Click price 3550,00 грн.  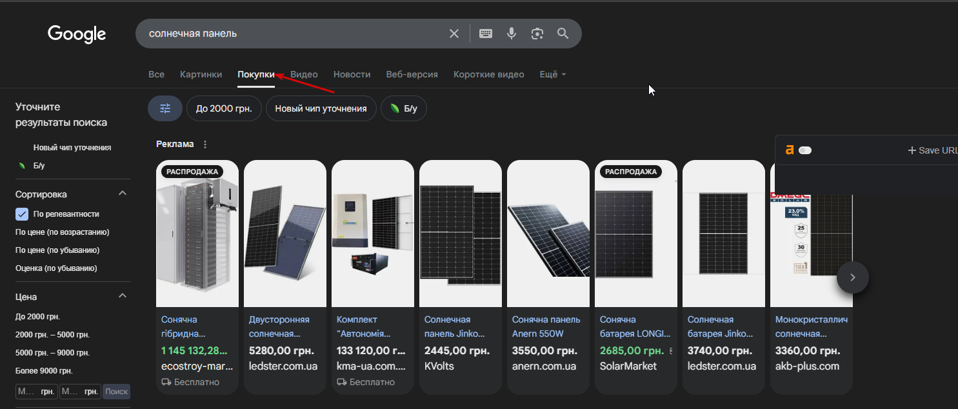[544, 351]
